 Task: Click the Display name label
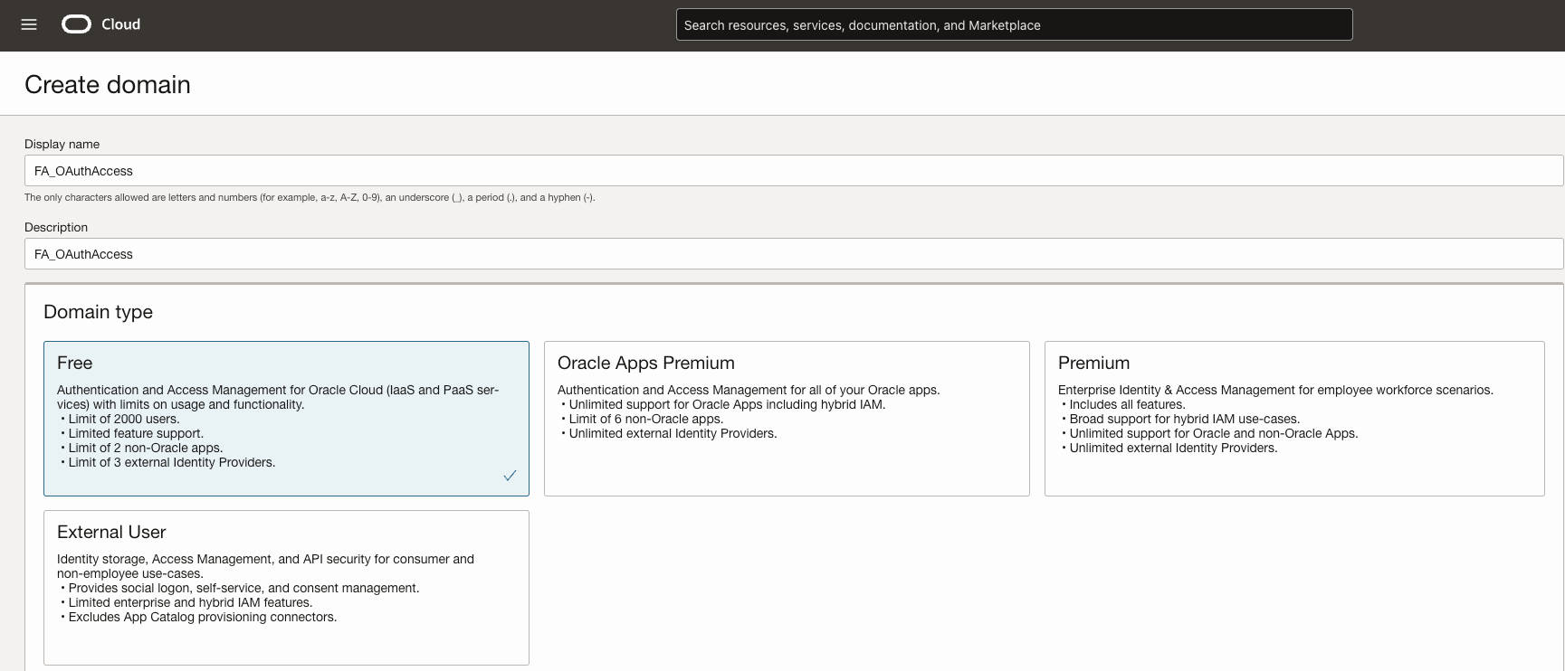(x=62, y=144)
